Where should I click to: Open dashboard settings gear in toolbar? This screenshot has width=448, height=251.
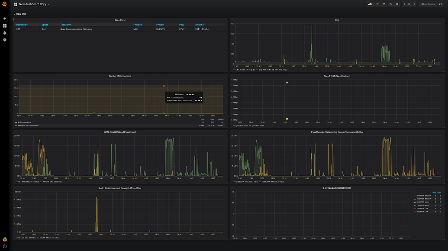[x=397, y=3]
